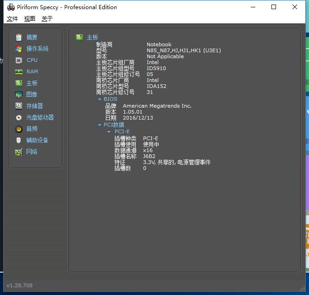Click the slot name value J6B2
This screenshot has height=295, width=309.
point(149,156)
